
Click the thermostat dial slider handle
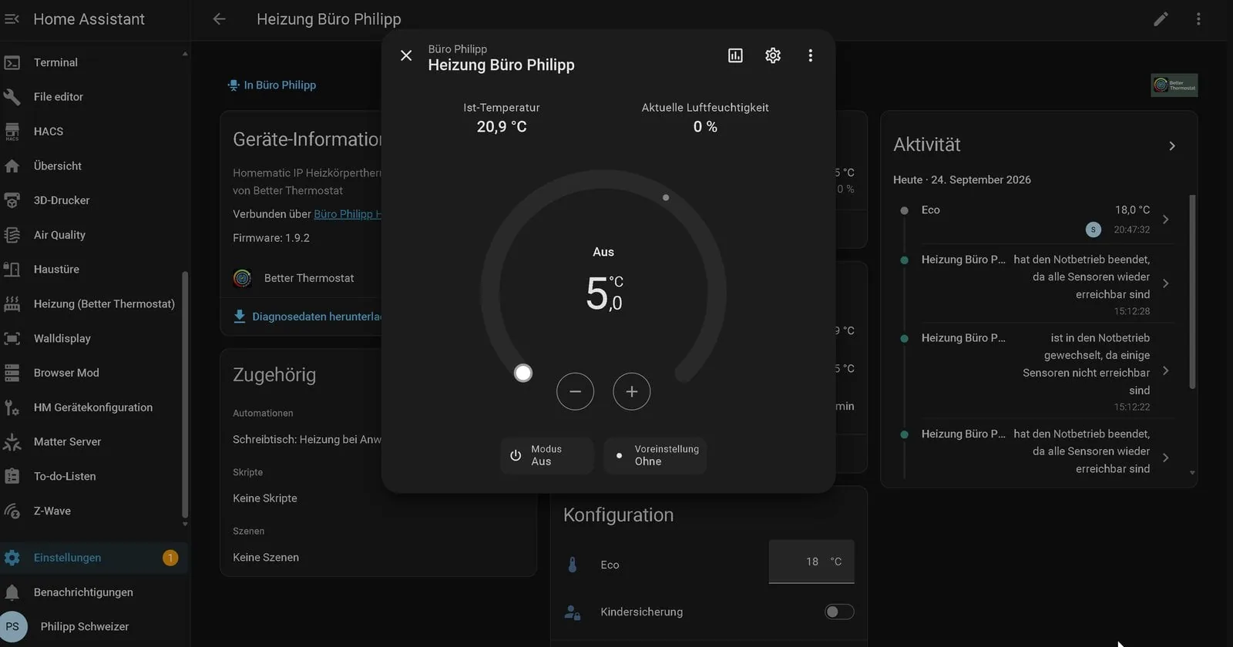(x=523, y=373)
